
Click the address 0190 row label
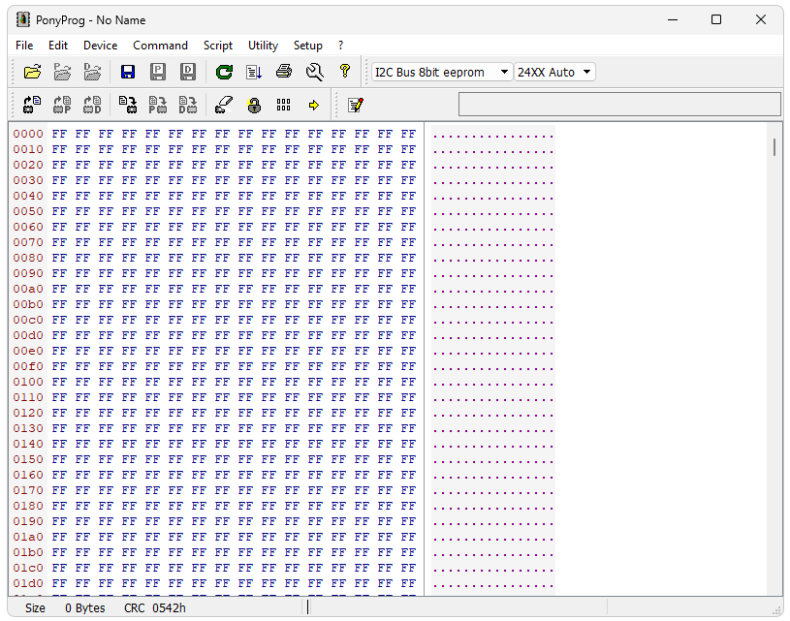(x=28, y=521)
